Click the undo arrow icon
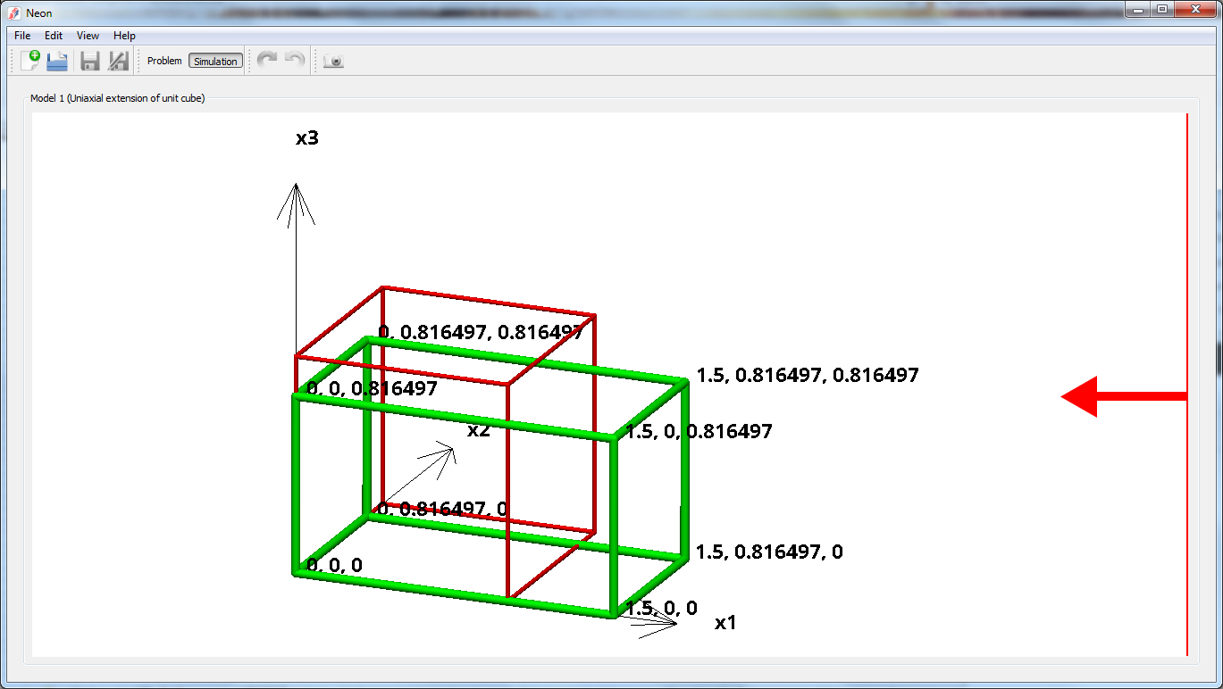 (x=295, y=61)
